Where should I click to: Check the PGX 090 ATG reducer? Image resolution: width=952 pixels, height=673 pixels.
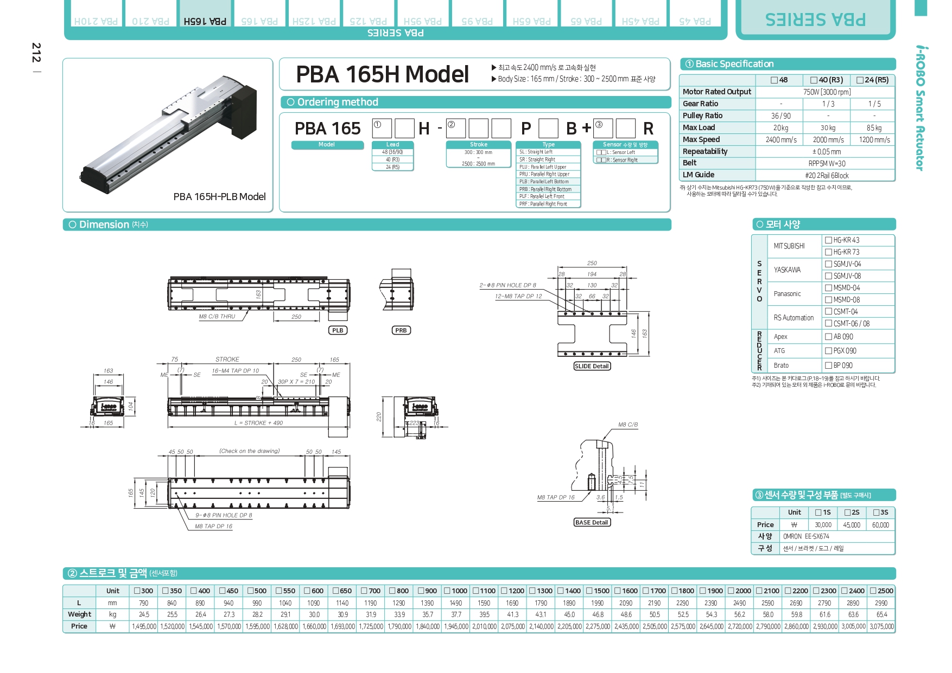tap(828, 351)
